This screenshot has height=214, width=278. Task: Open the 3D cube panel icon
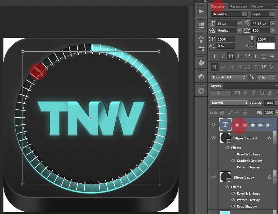point(201,63)
